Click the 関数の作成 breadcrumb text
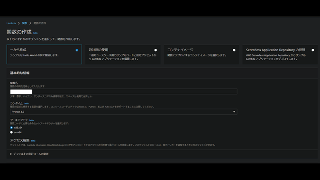Screen dimensions: 320x180 point(40,23)
